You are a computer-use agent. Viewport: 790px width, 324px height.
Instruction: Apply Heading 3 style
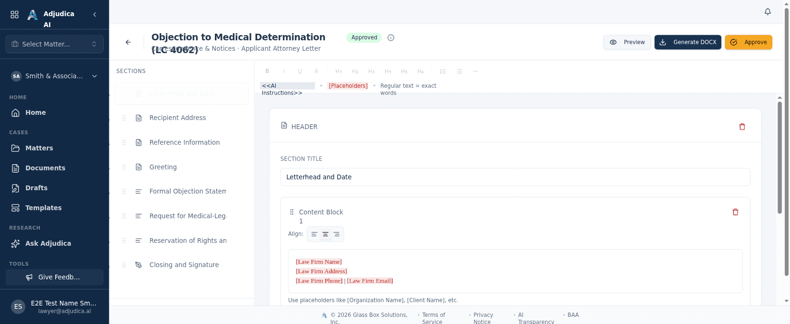pos(371,71)
